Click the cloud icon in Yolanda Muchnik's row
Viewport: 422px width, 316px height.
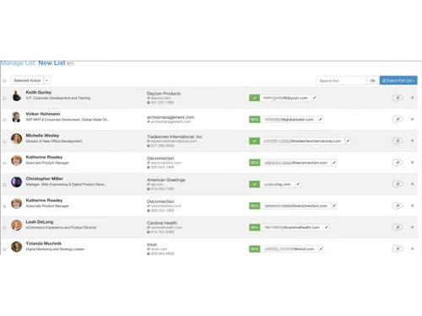(x=398, y=249)
